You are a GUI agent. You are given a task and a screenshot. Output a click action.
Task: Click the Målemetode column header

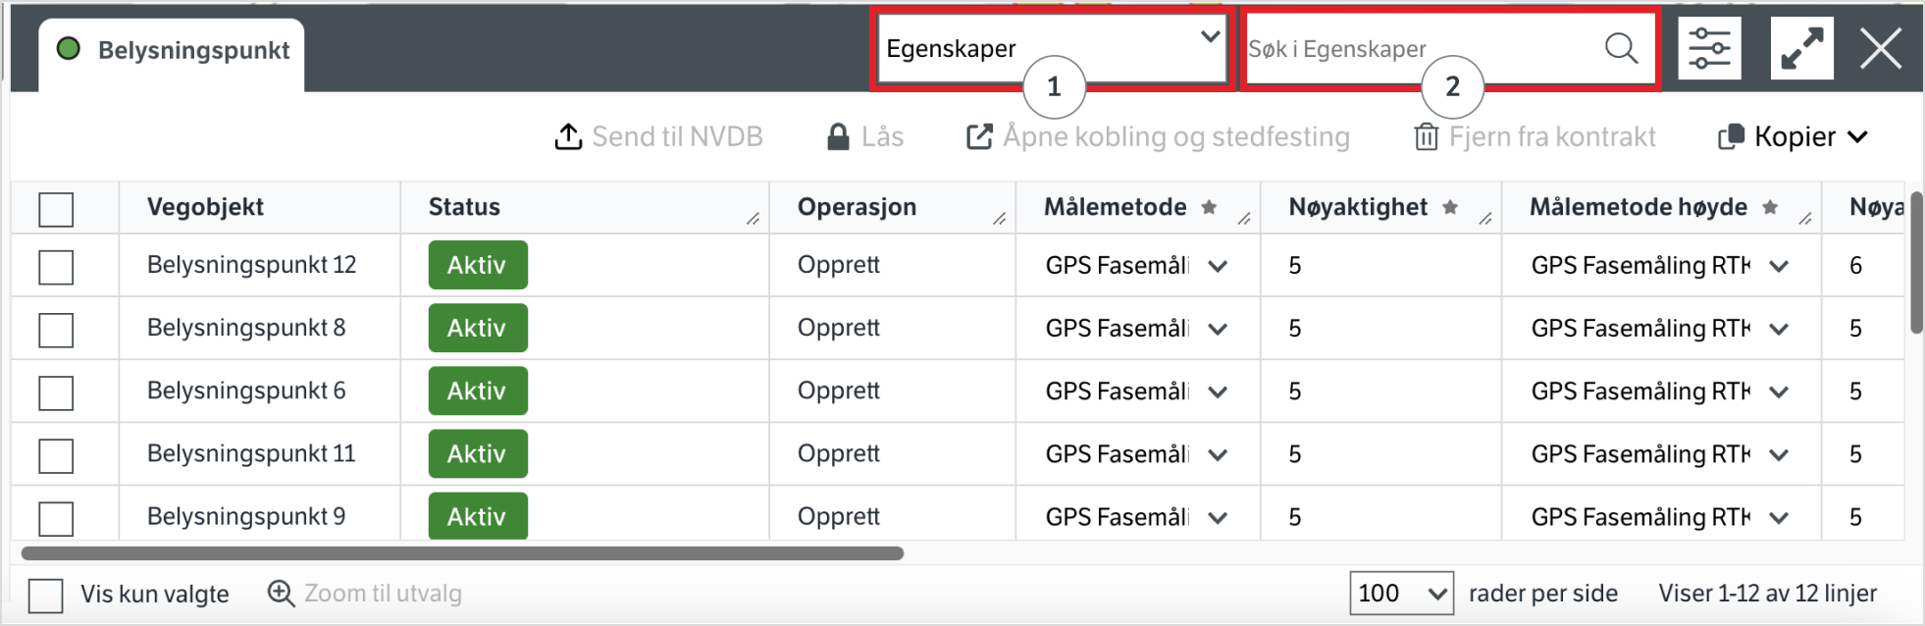pyautogui.click(x=1116, y=207)
